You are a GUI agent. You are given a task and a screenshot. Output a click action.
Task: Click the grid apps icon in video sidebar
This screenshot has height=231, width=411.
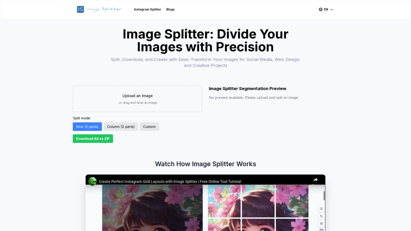click(x=321, y=223)
